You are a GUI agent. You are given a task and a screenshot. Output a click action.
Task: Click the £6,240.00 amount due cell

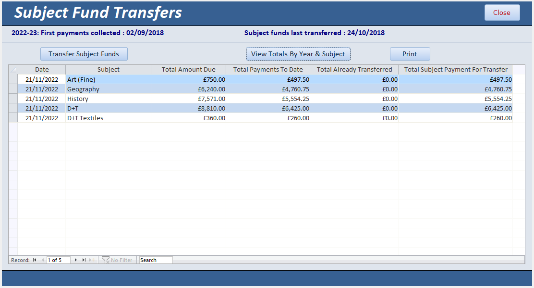[188, 89]
